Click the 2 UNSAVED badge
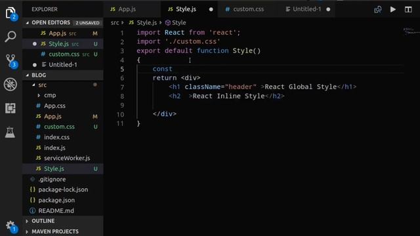Screen dimensions: 420x236 87,23
